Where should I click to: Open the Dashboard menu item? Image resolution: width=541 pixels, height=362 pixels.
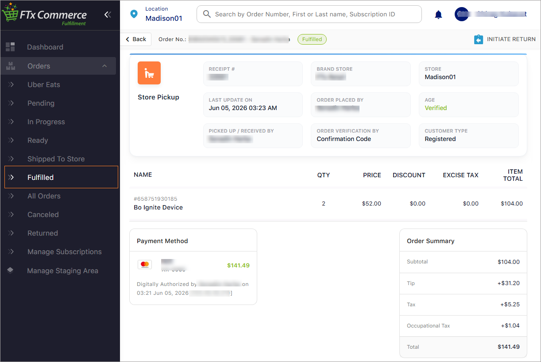(45, 47)
